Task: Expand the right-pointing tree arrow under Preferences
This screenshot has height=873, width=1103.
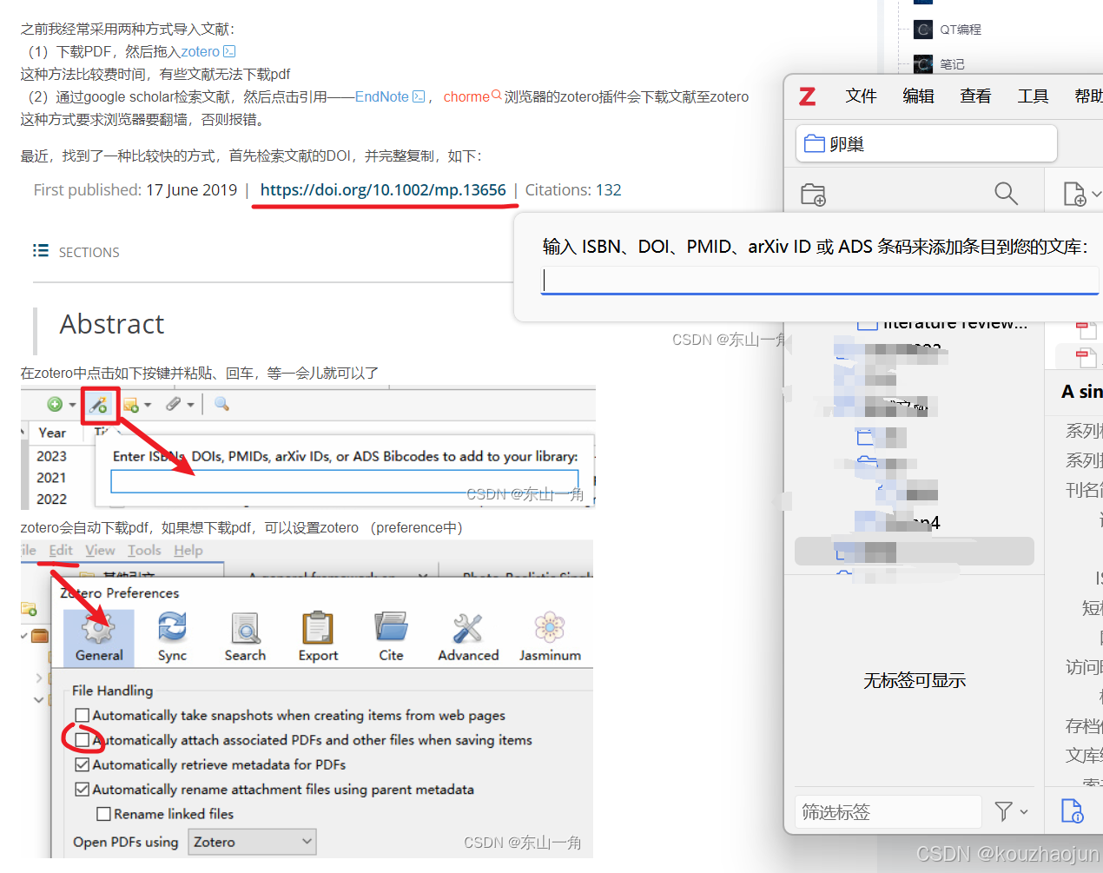Action: click(x=39, y=678)
